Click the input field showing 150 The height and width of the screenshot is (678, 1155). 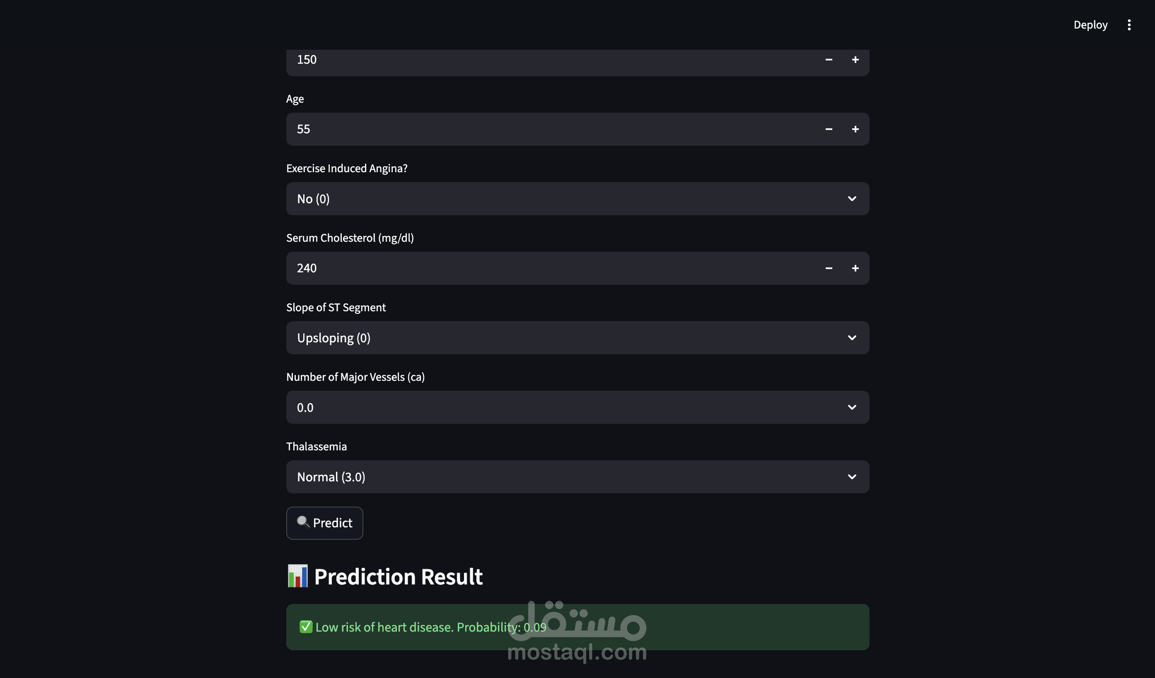tap(550, 60)
